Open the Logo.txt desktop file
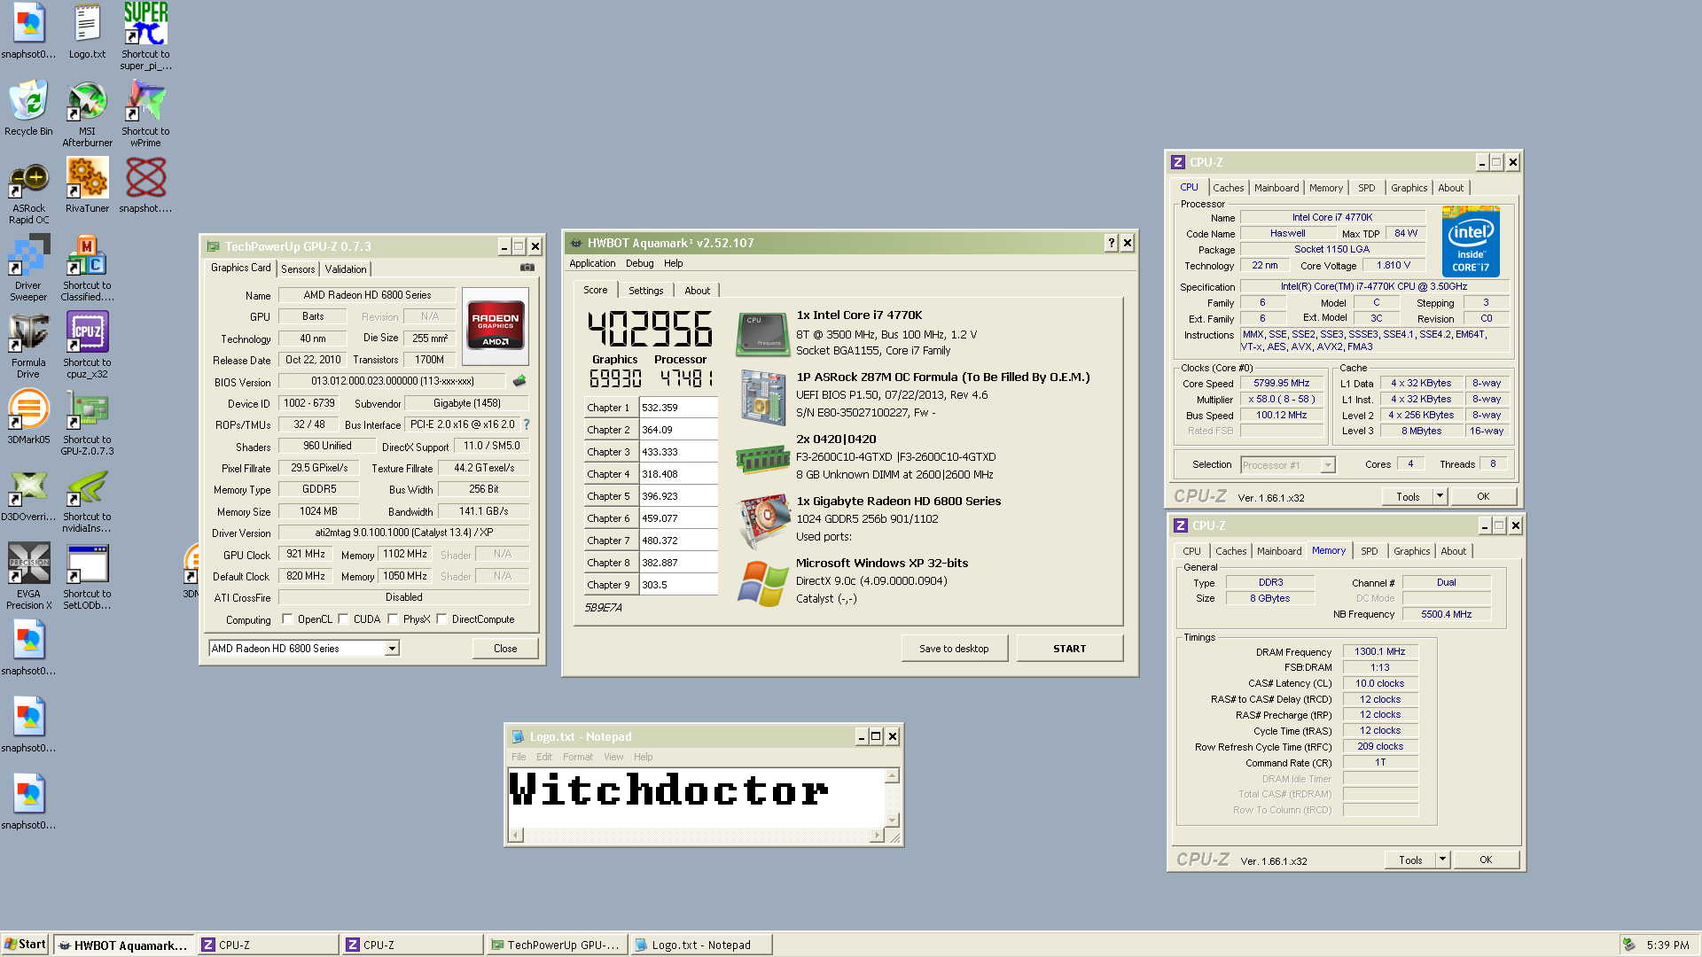 [x=87, y=32]
